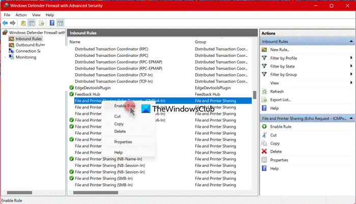Viewport: 356px width, 204px height.
Task: Collapse Inbound Rules section in Actions pane
Action: (351, 41)
